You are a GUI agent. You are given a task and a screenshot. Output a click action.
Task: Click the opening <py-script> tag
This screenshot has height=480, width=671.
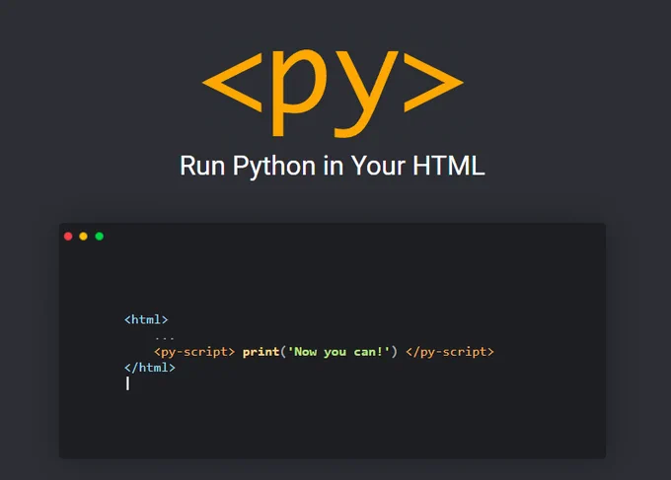pos(194,352)
